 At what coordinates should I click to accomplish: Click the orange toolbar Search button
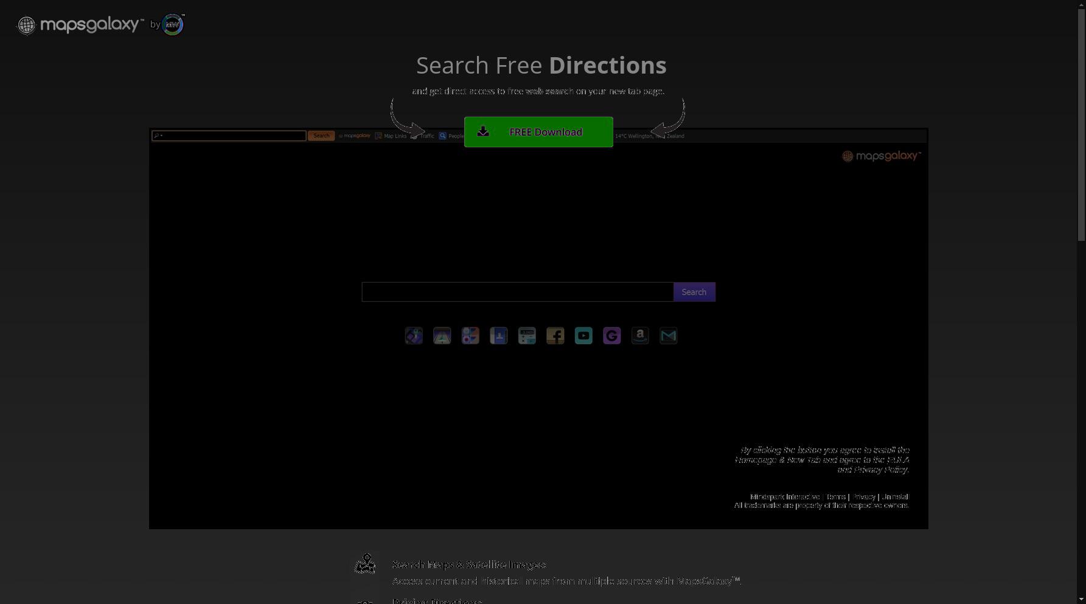coord(321,136)
